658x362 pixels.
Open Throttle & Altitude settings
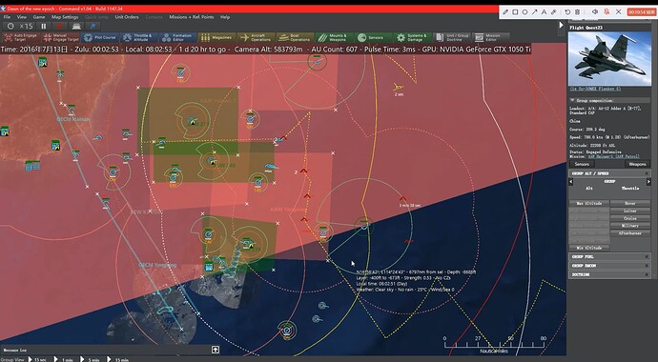tap(139, 37)
